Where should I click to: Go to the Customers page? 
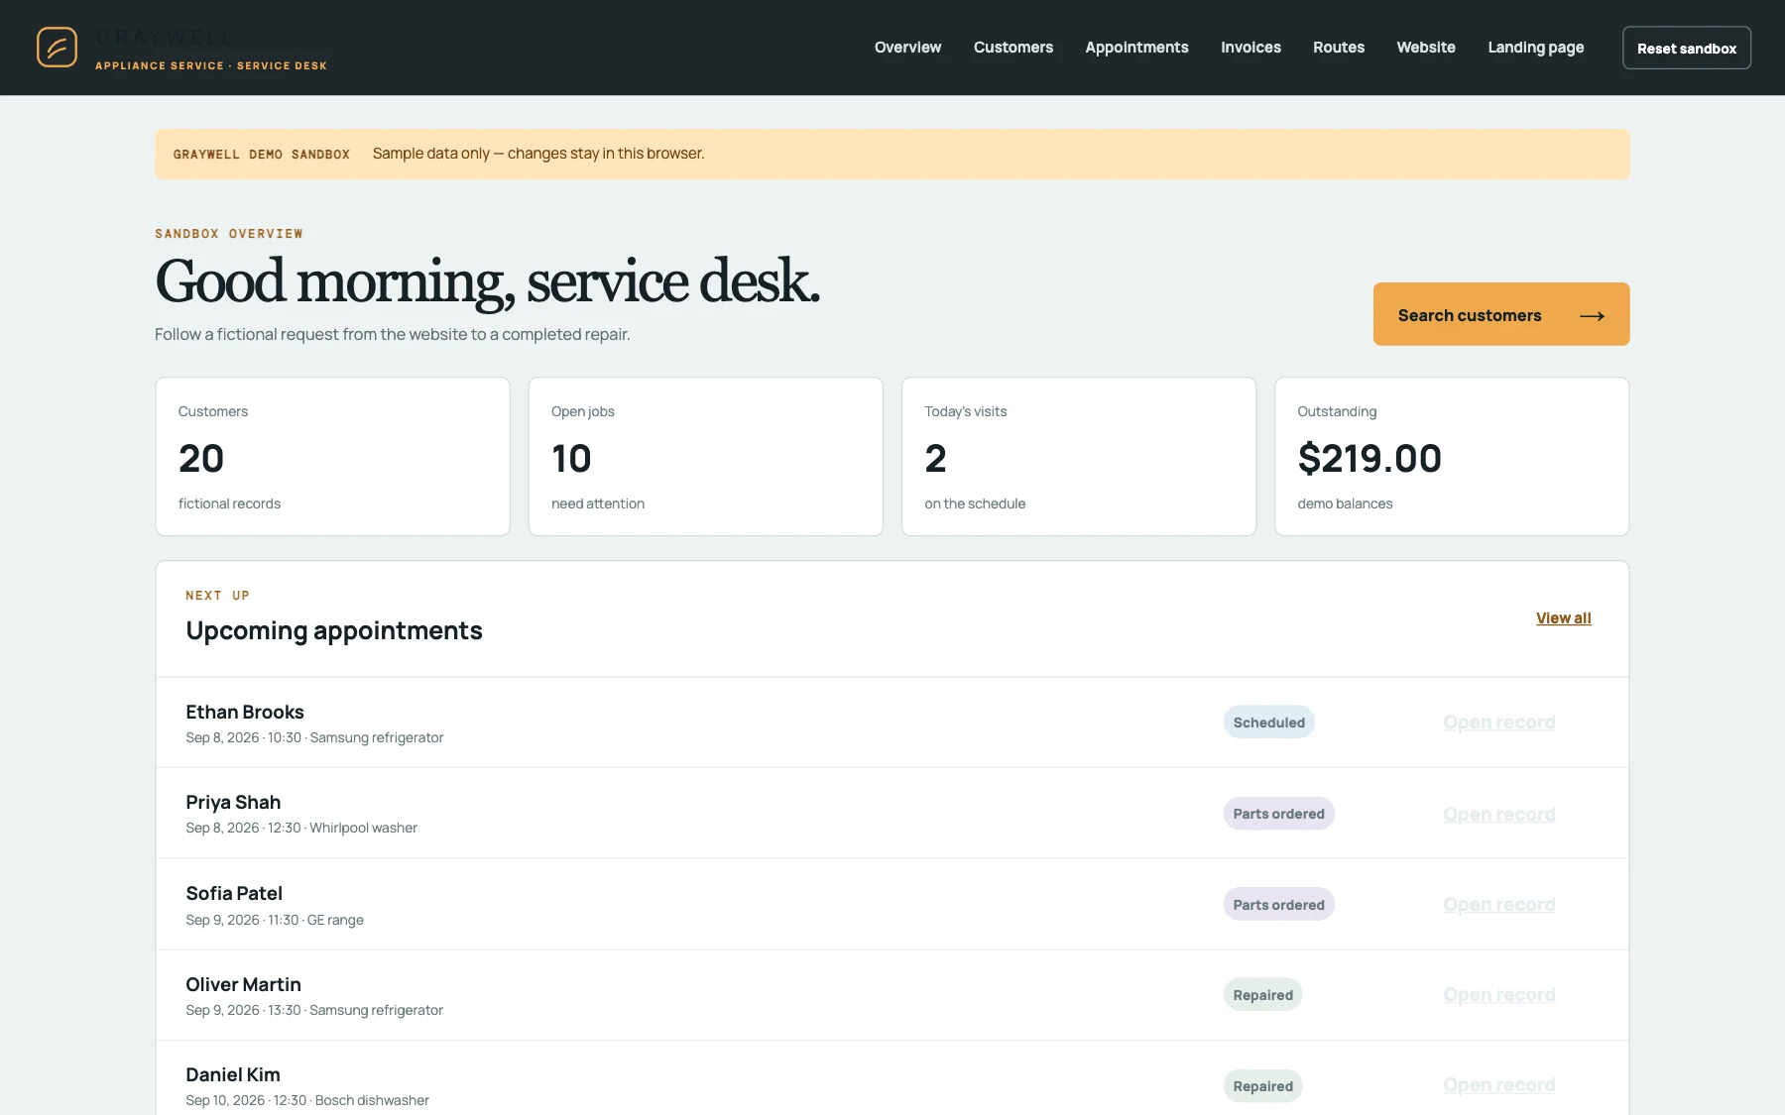[x=1012, y=48]
